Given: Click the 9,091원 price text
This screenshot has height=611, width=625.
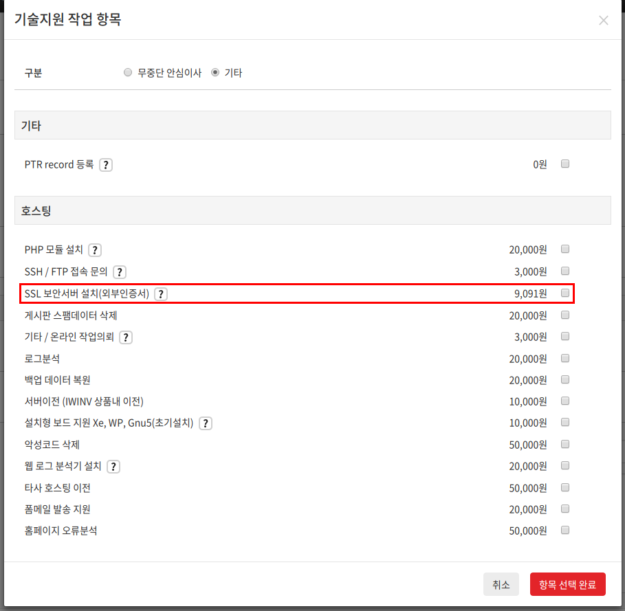Looking at the screenshot, I should (x=530, y=293).
